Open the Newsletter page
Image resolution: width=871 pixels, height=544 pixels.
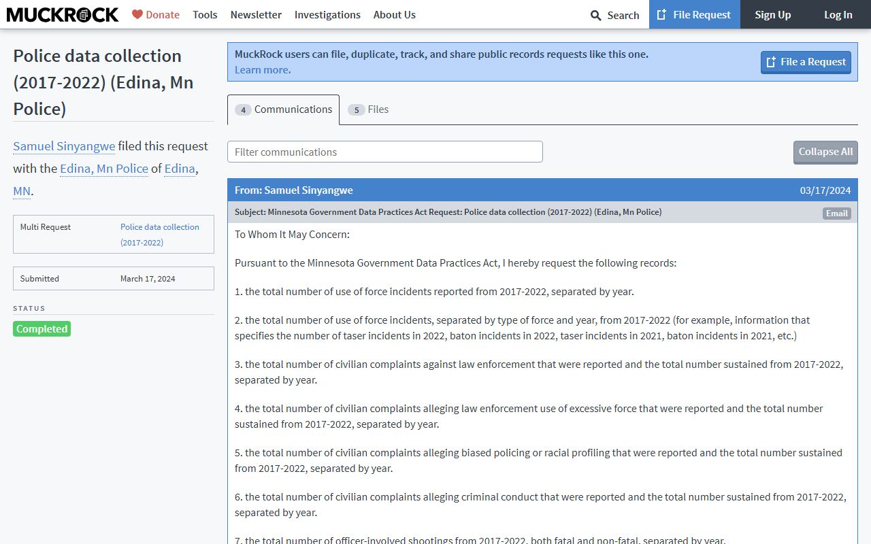tap(256, 14)
